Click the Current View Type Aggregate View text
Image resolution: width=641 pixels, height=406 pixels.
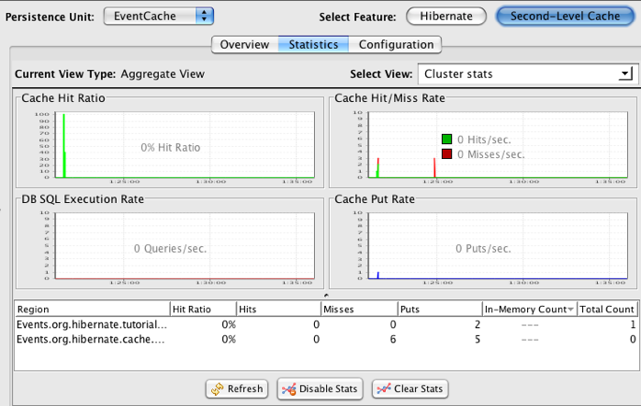point(109,74)
